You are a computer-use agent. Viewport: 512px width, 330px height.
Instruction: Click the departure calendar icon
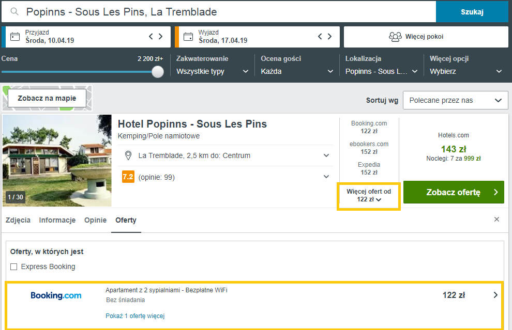point(188,37)
